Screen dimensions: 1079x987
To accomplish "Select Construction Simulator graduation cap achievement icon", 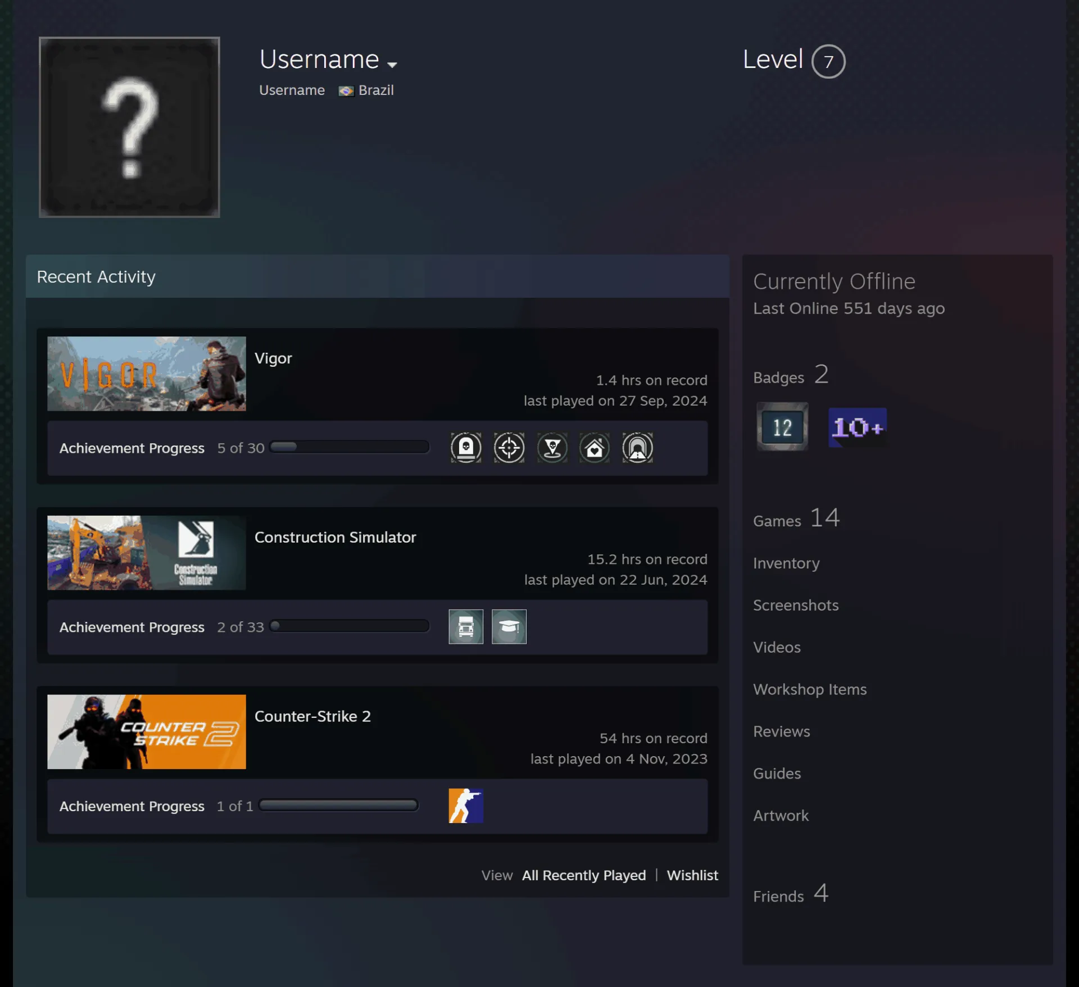I will coord(509,627).
